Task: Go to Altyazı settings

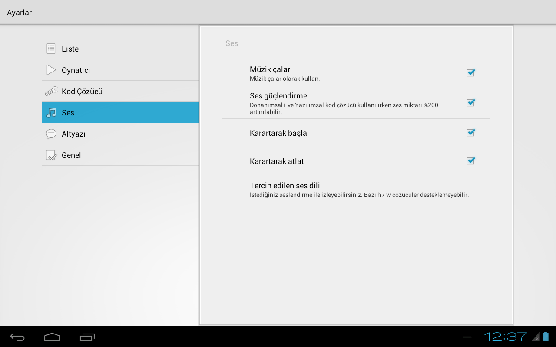Action: pos(120,134)
